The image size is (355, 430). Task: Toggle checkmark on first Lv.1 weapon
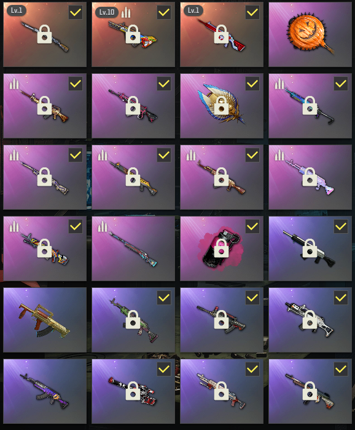[76, 12]
